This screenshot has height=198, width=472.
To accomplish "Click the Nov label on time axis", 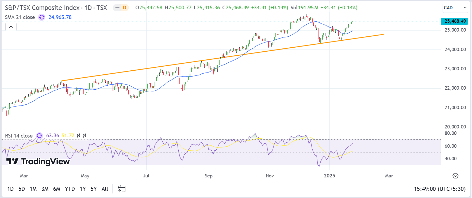I will point(270,176).
